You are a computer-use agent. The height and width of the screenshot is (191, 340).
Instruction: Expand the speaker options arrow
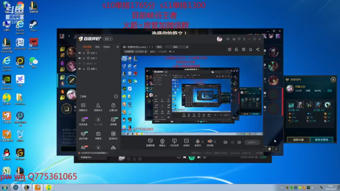click(x=215, y=142)
